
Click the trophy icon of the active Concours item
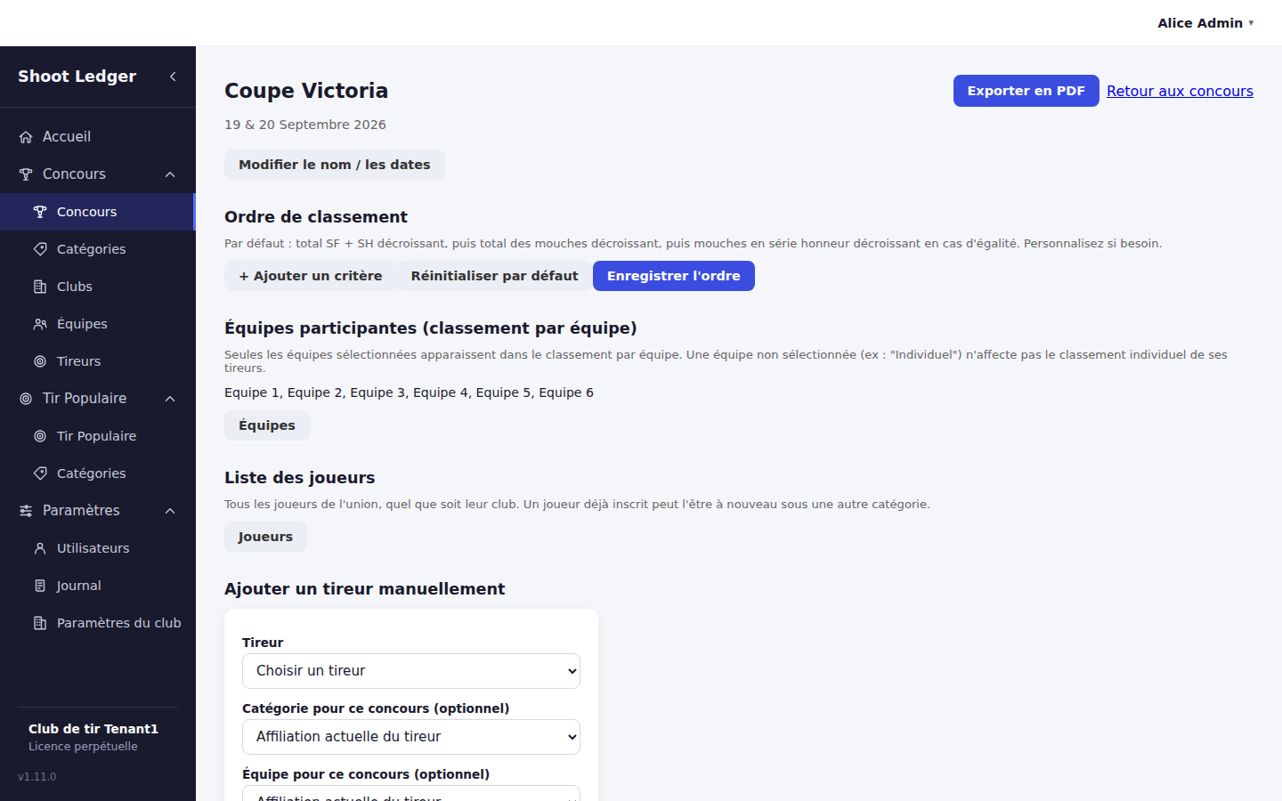(40, 212)
